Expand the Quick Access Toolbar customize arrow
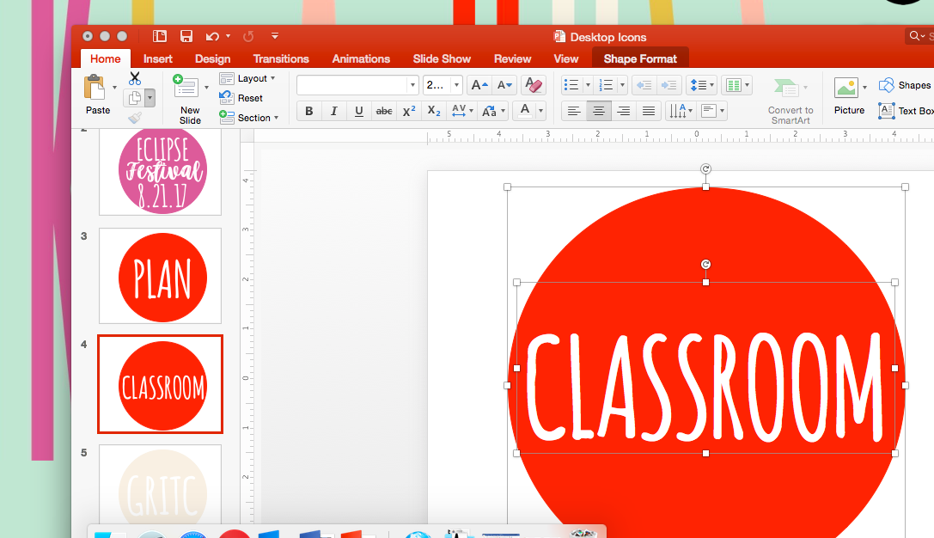Viewport: 934px width, 538px height. tap(275, 36)
